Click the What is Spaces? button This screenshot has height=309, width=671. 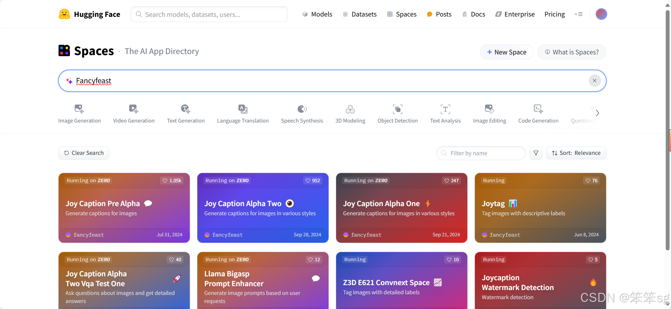(572, 52)
